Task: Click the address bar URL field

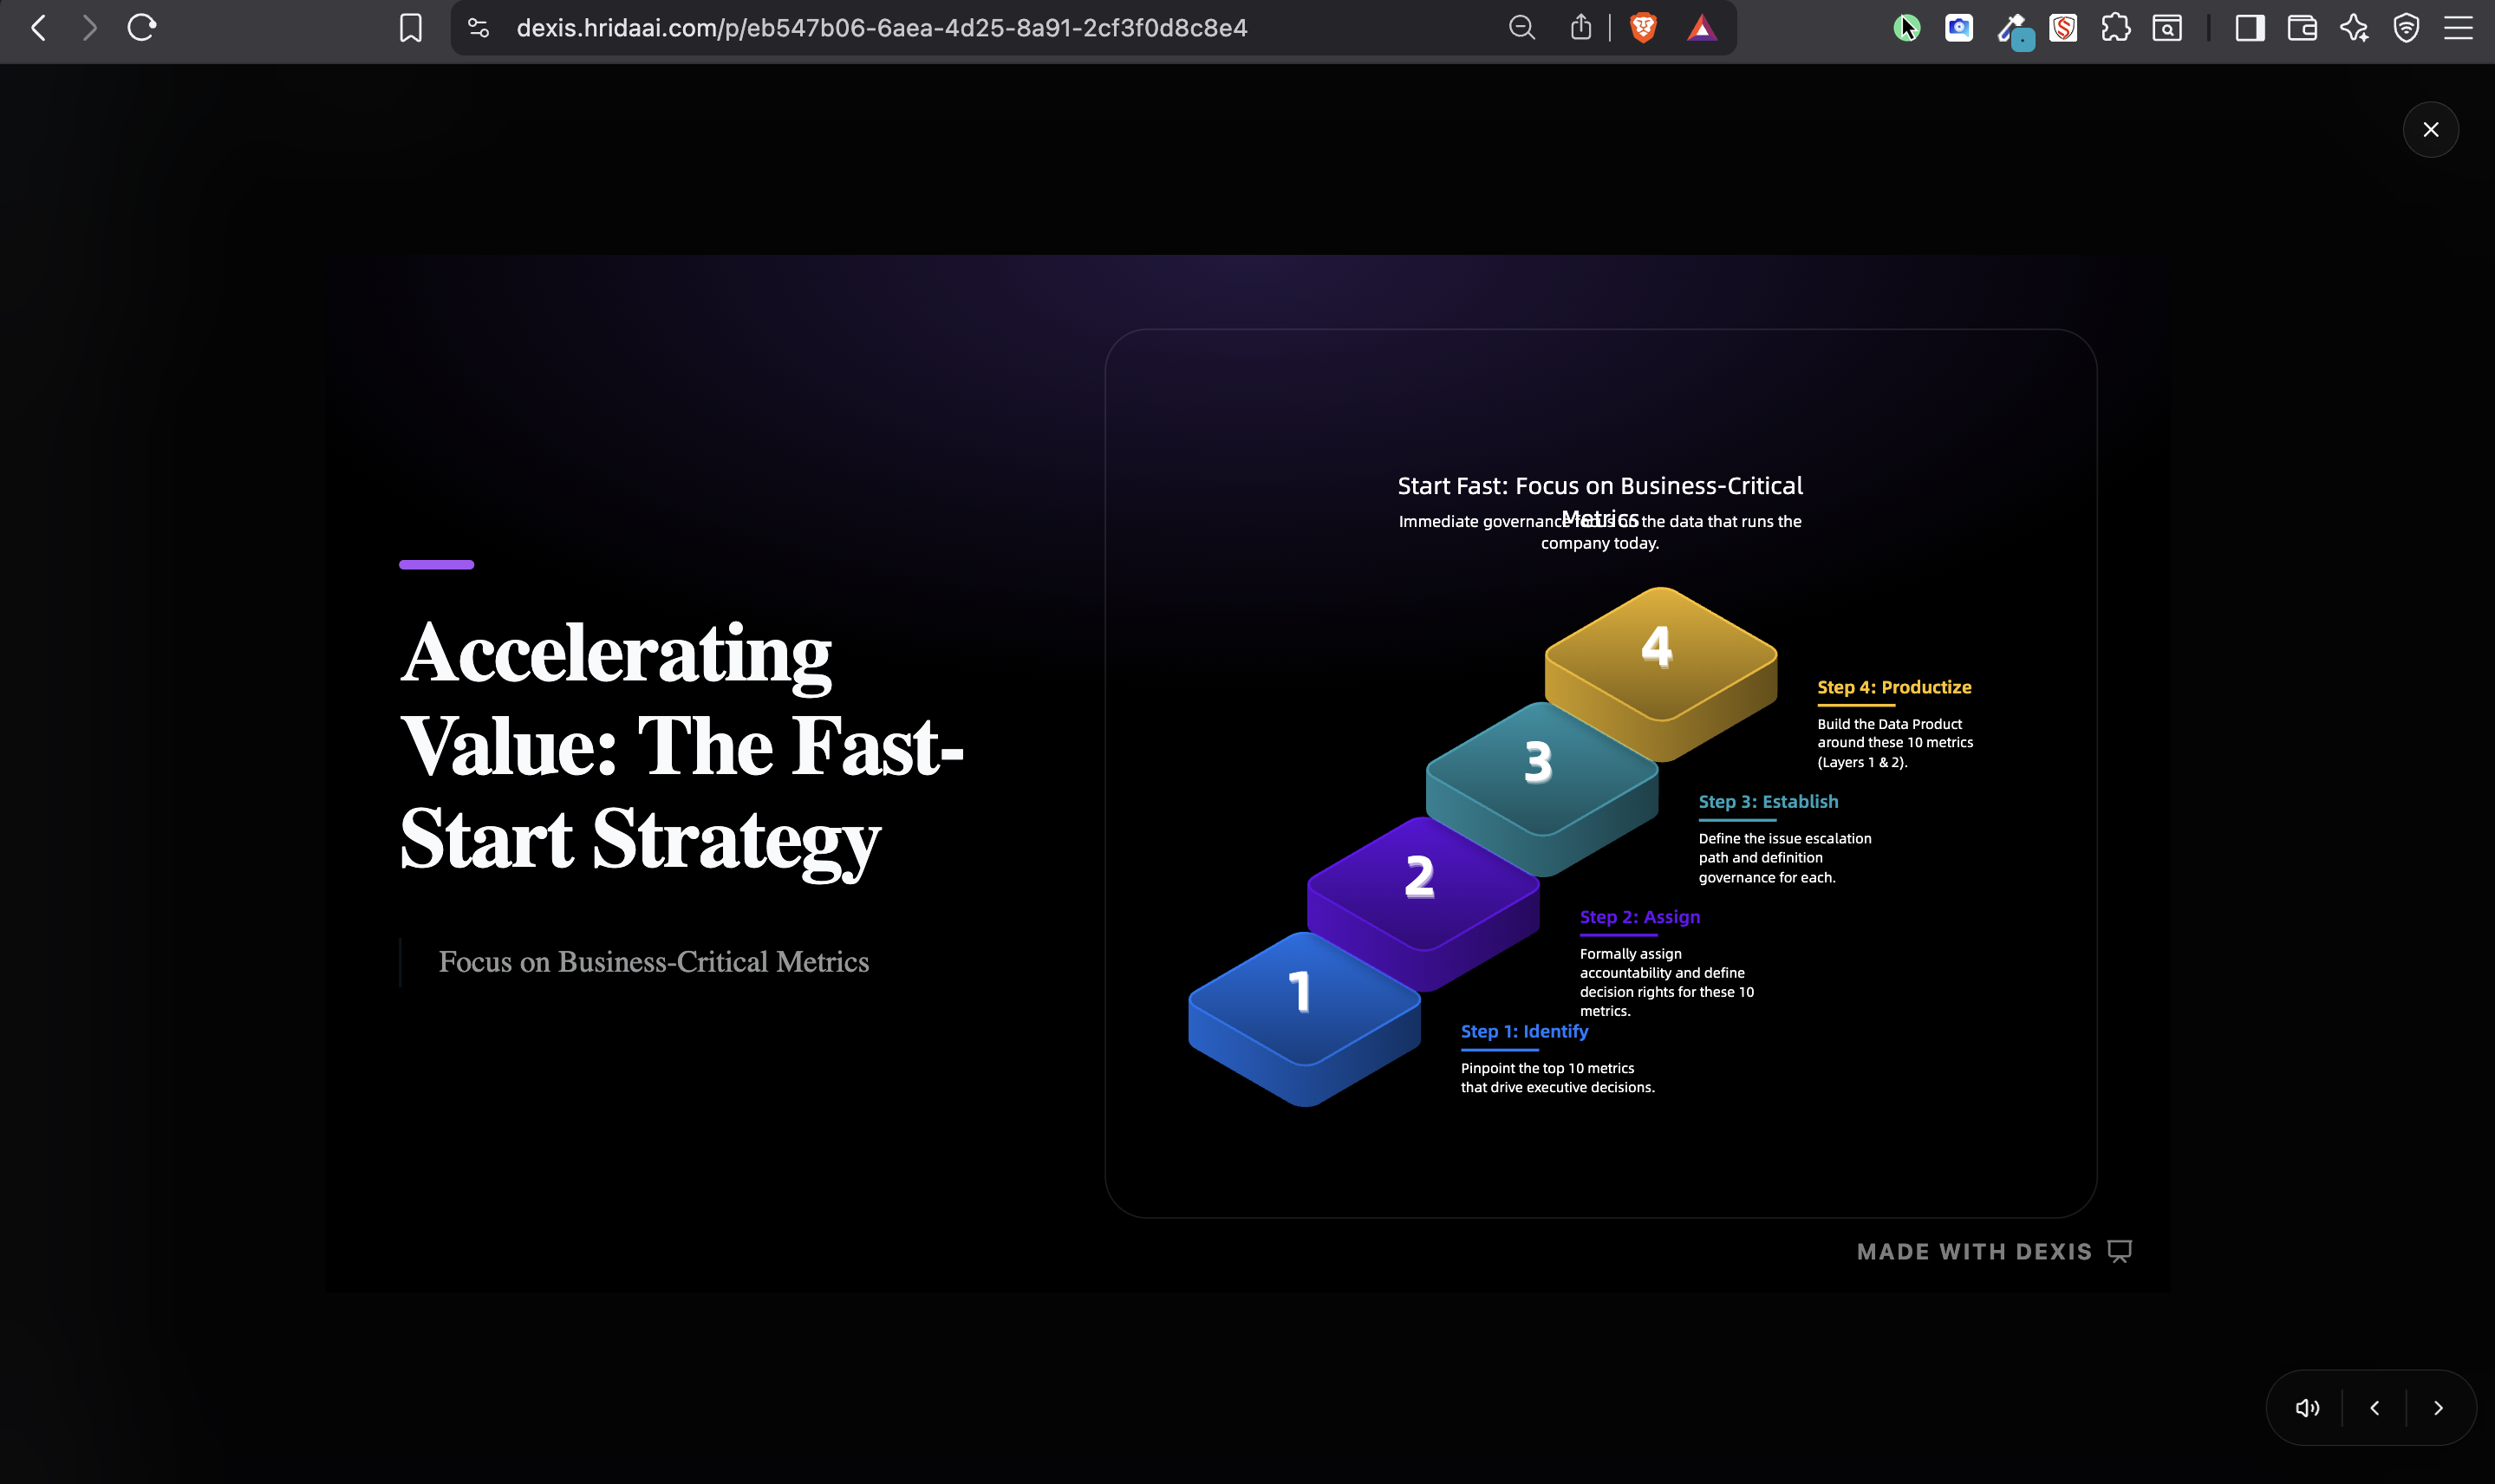Action: pyautogui.click(x=881, y=28)
